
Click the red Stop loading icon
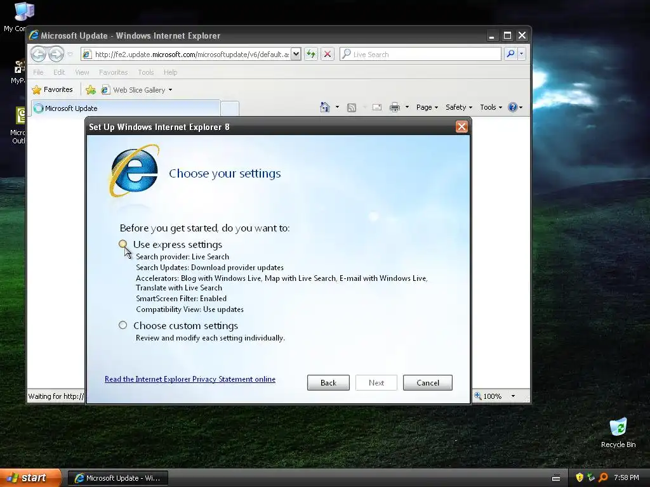pyautogui.click(x=328, y=55)
